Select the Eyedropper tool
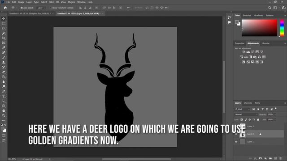This screenshot has width=287, height=161. click(4, 48)
